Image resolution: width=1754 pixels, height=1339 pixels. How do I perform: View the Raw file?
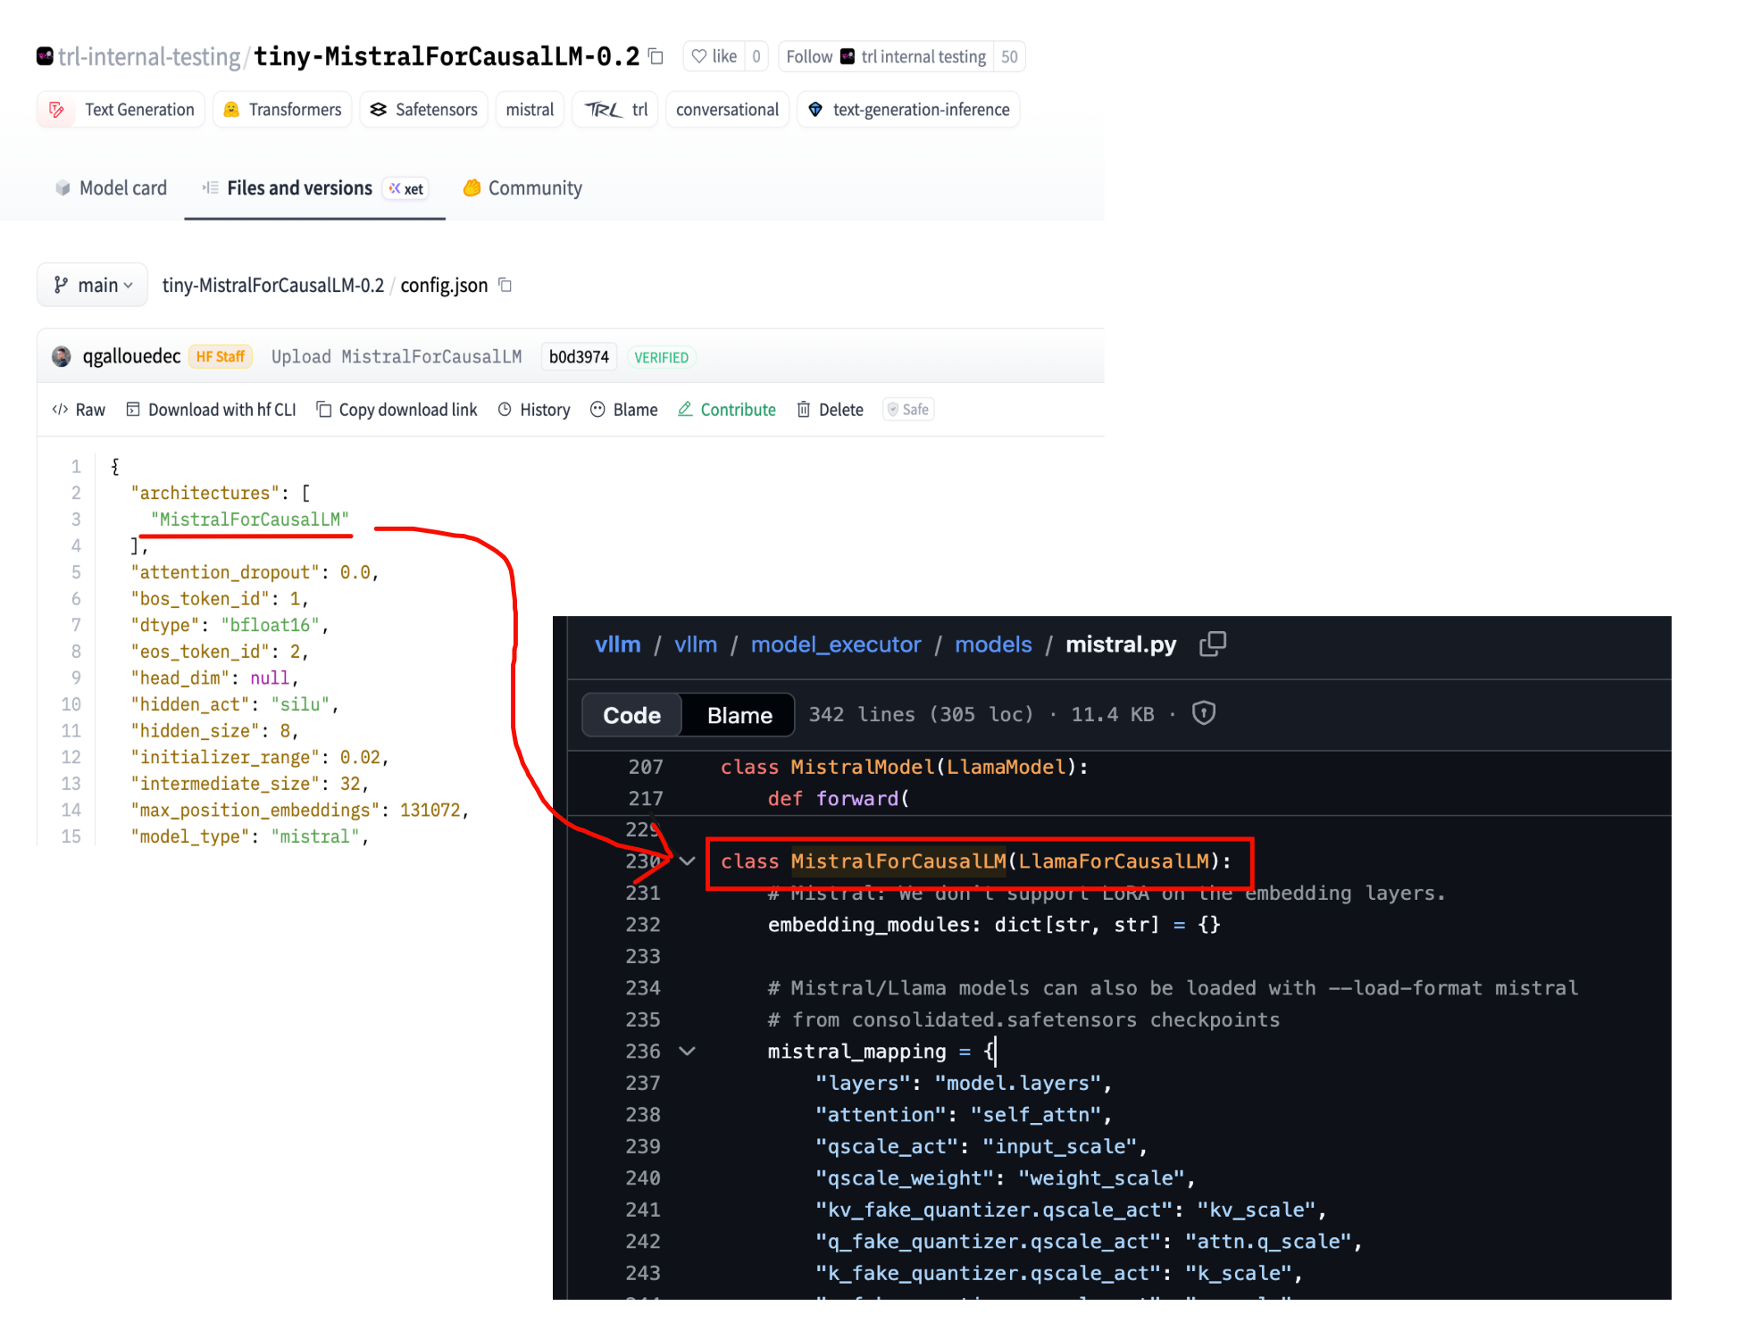[x=79, y=410]
